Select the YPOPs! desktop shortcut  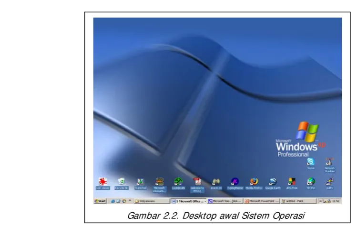(311, 184)
